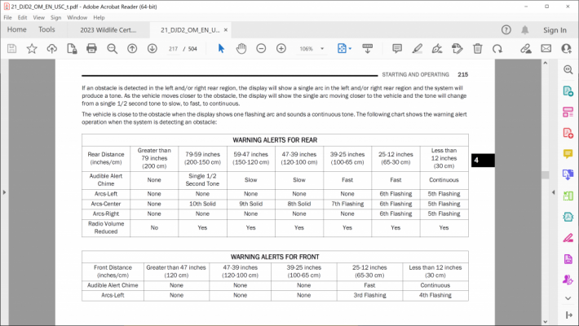Select the Highlight text tool
This screenshot has width=579, height=326.
(418, 48)
